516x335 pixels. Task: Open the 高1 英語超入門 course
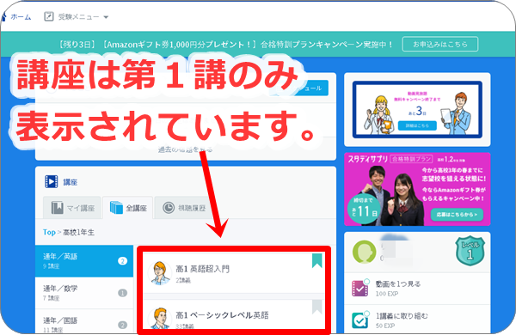(x=234, y=273)
